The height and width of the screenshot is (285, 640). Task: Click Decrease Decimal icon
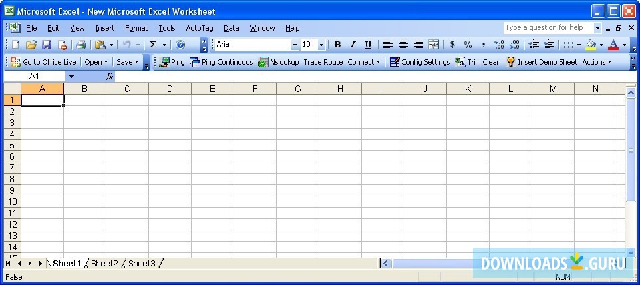tap(514, 45)
